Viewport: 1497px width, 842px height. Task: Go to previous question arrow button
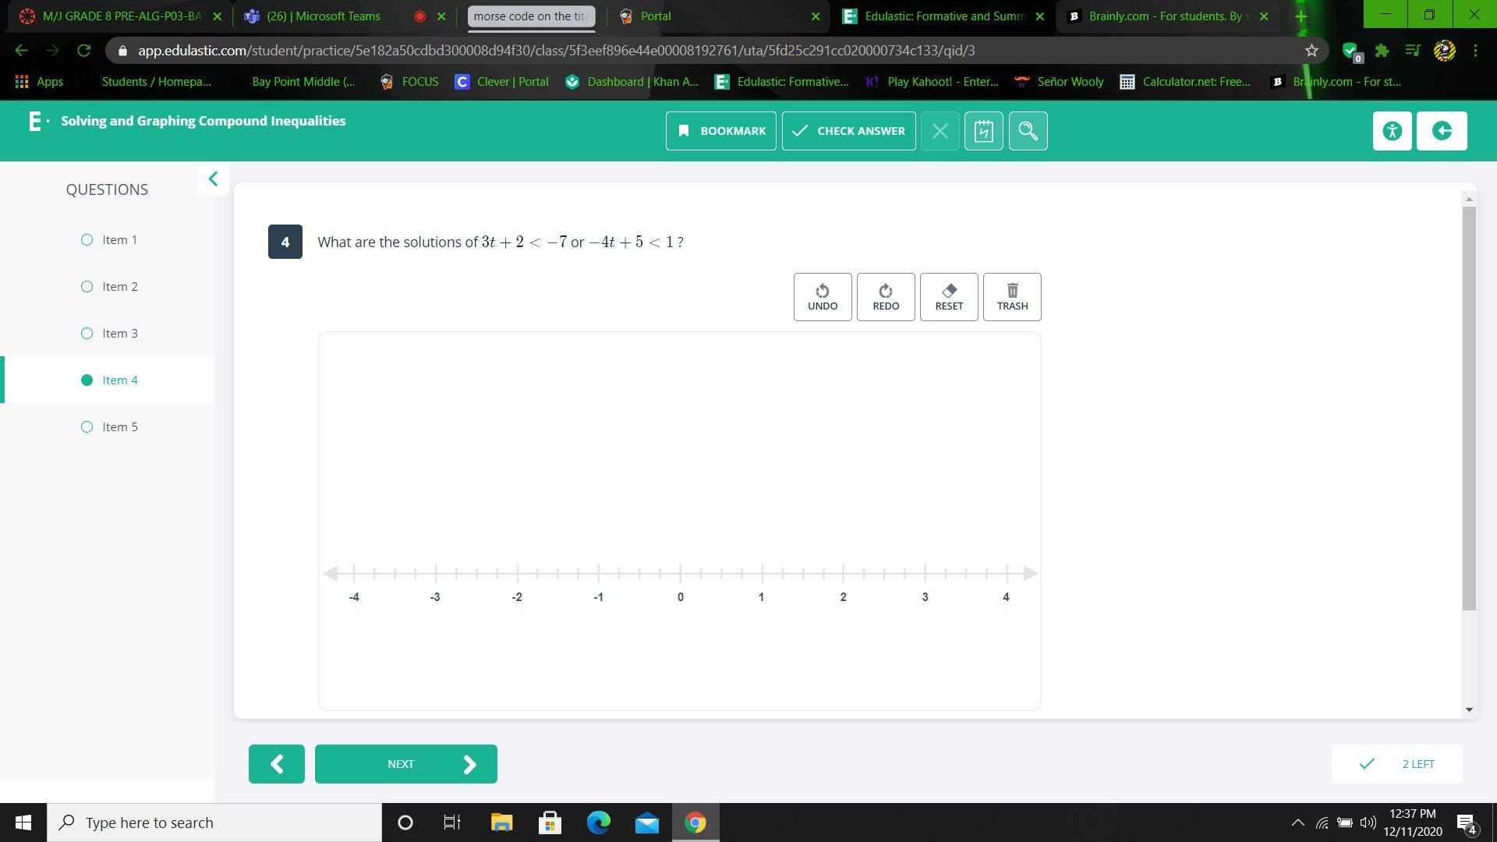277,764
